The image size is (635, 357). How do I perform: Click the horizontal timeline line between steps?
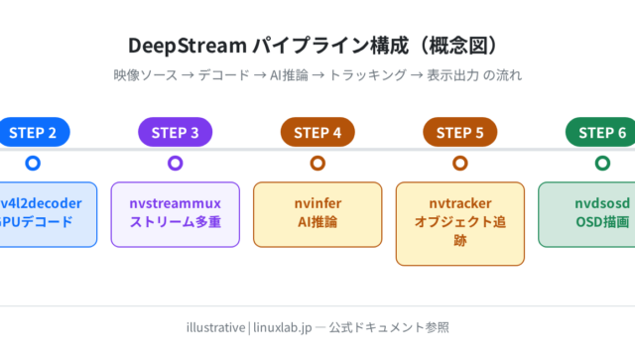pos(317,150)
